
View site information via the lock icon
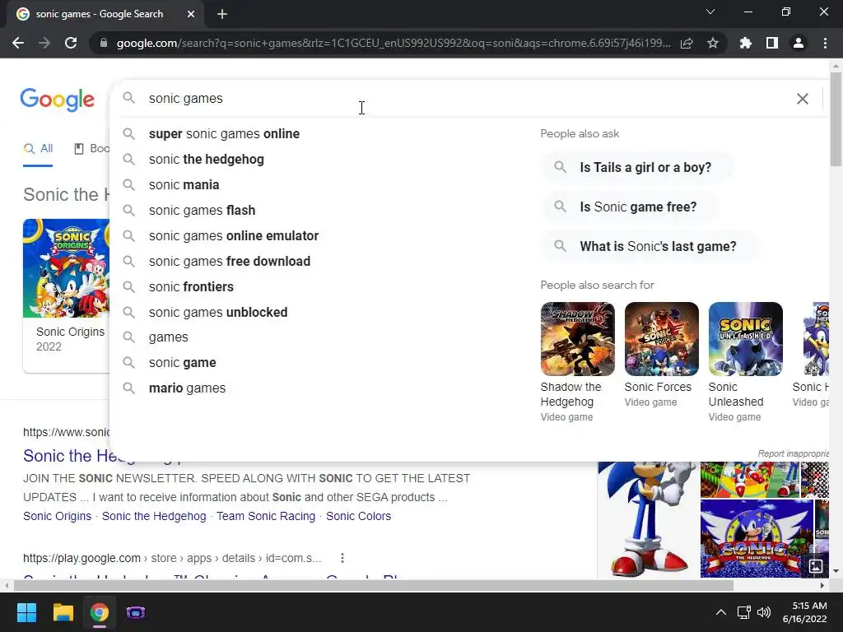pyautogui.click(x=104, y=43)
